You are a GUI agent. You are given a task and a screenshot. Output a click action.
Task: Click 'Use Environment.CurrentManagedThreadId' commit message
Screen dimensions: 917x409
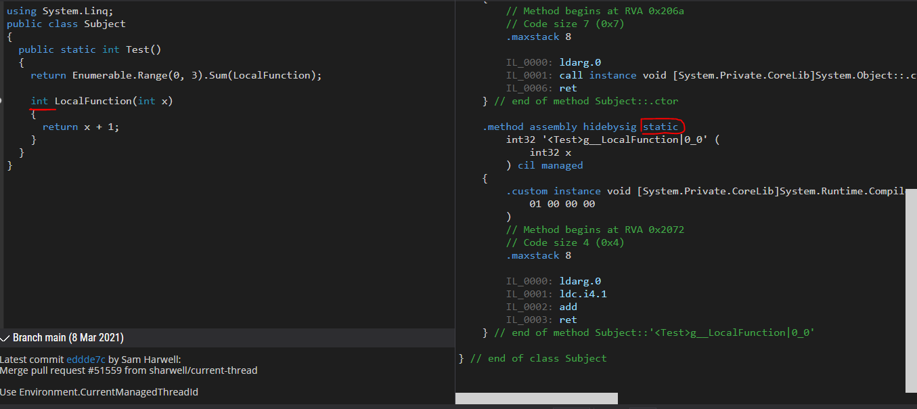(x=99, y=391)
